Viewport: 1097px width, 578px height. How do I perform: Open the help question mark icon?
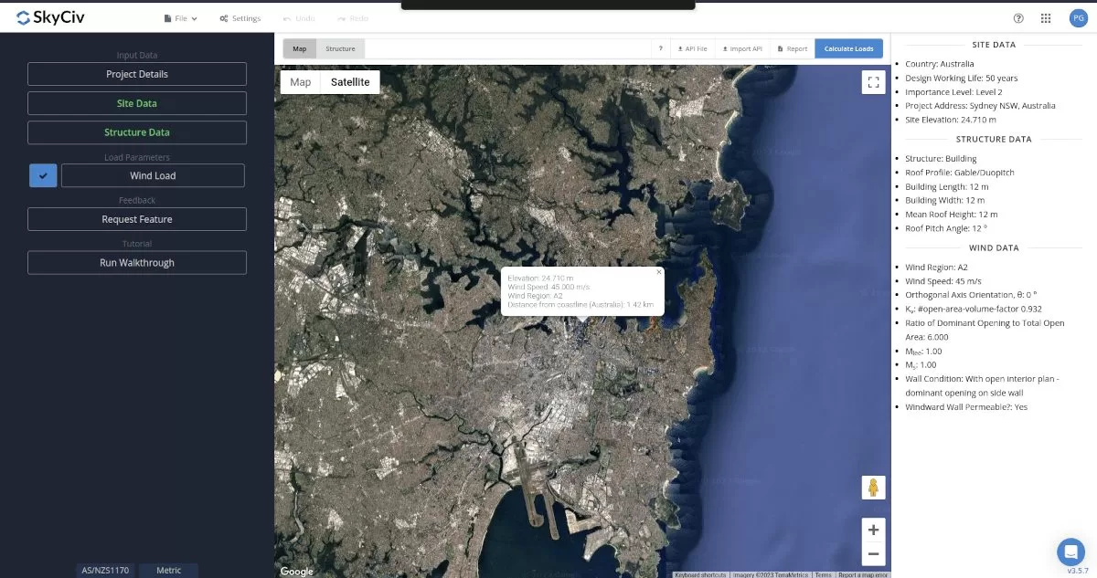(1018, 17)
